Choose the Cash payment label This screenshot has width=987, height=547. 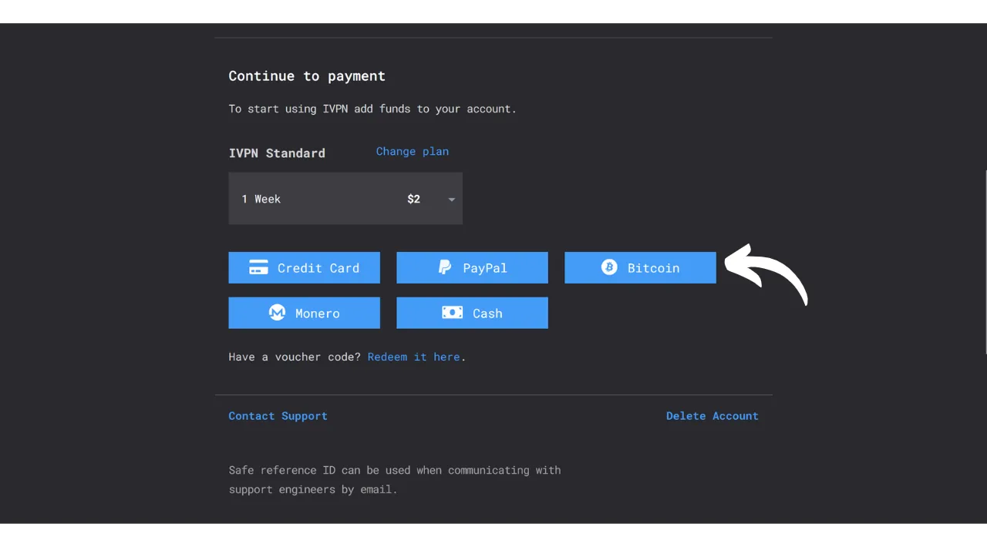coord(487,314)
